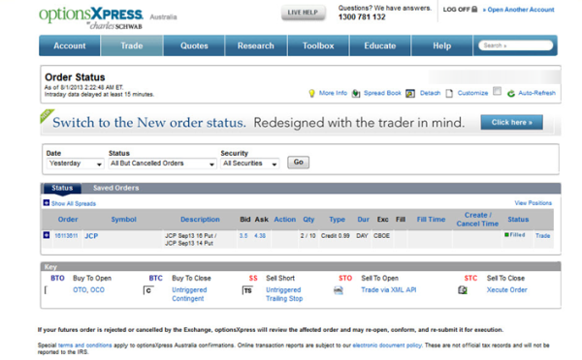Viewport: 582px width, 360px height.
Task: Click the green Auto-Refresh icon
Action: click(511, 94)
